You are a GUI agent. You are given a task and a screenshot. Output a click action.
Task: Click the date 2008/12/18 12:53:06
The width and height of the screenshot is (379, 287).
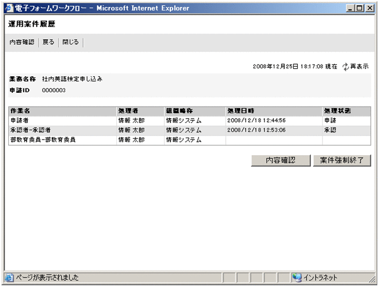[256, 130]
